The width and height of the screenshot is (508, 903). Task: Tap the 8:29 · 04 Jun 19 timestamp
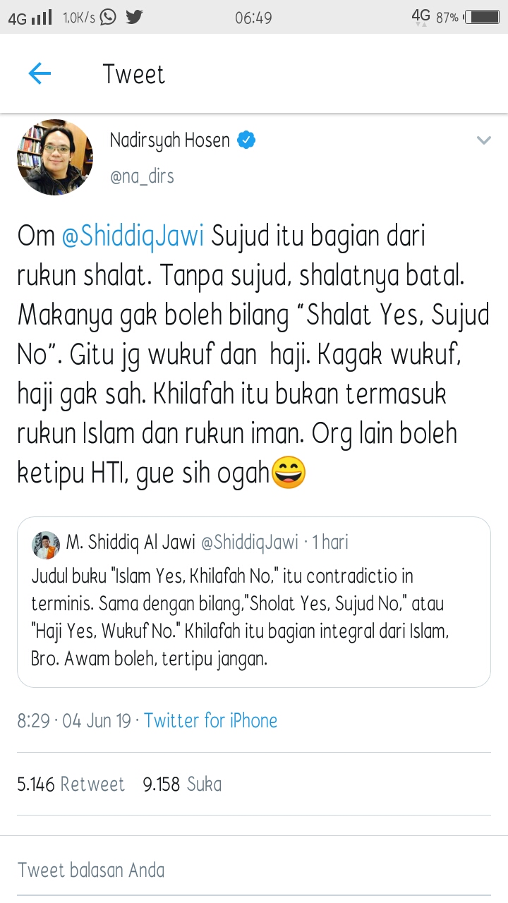click(x=74, y=720)
